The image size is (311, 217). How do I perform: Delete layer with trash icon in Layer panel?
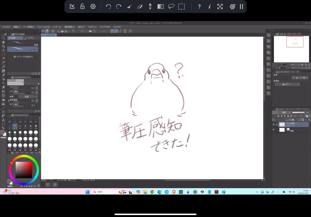click(x=309, y=120)
